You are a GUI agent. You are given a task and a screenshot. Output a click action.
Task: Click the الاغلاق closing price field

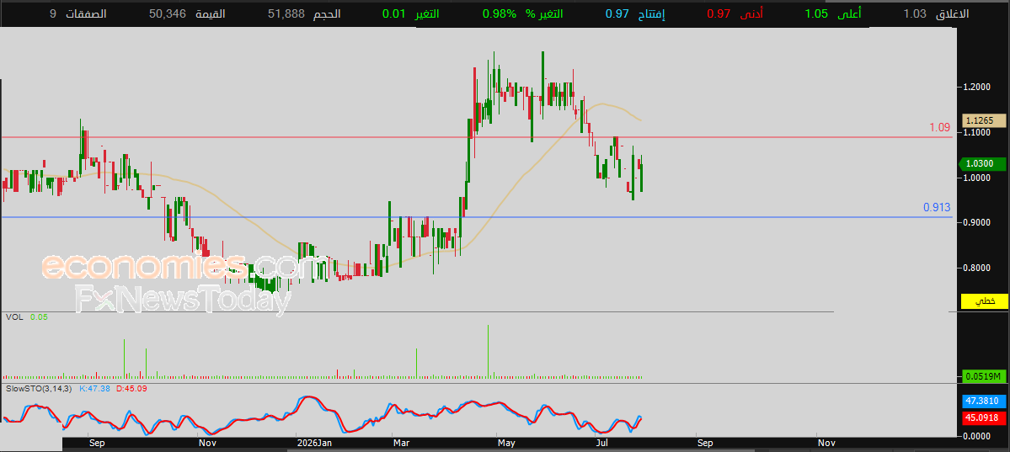click(x=943, y=13)
